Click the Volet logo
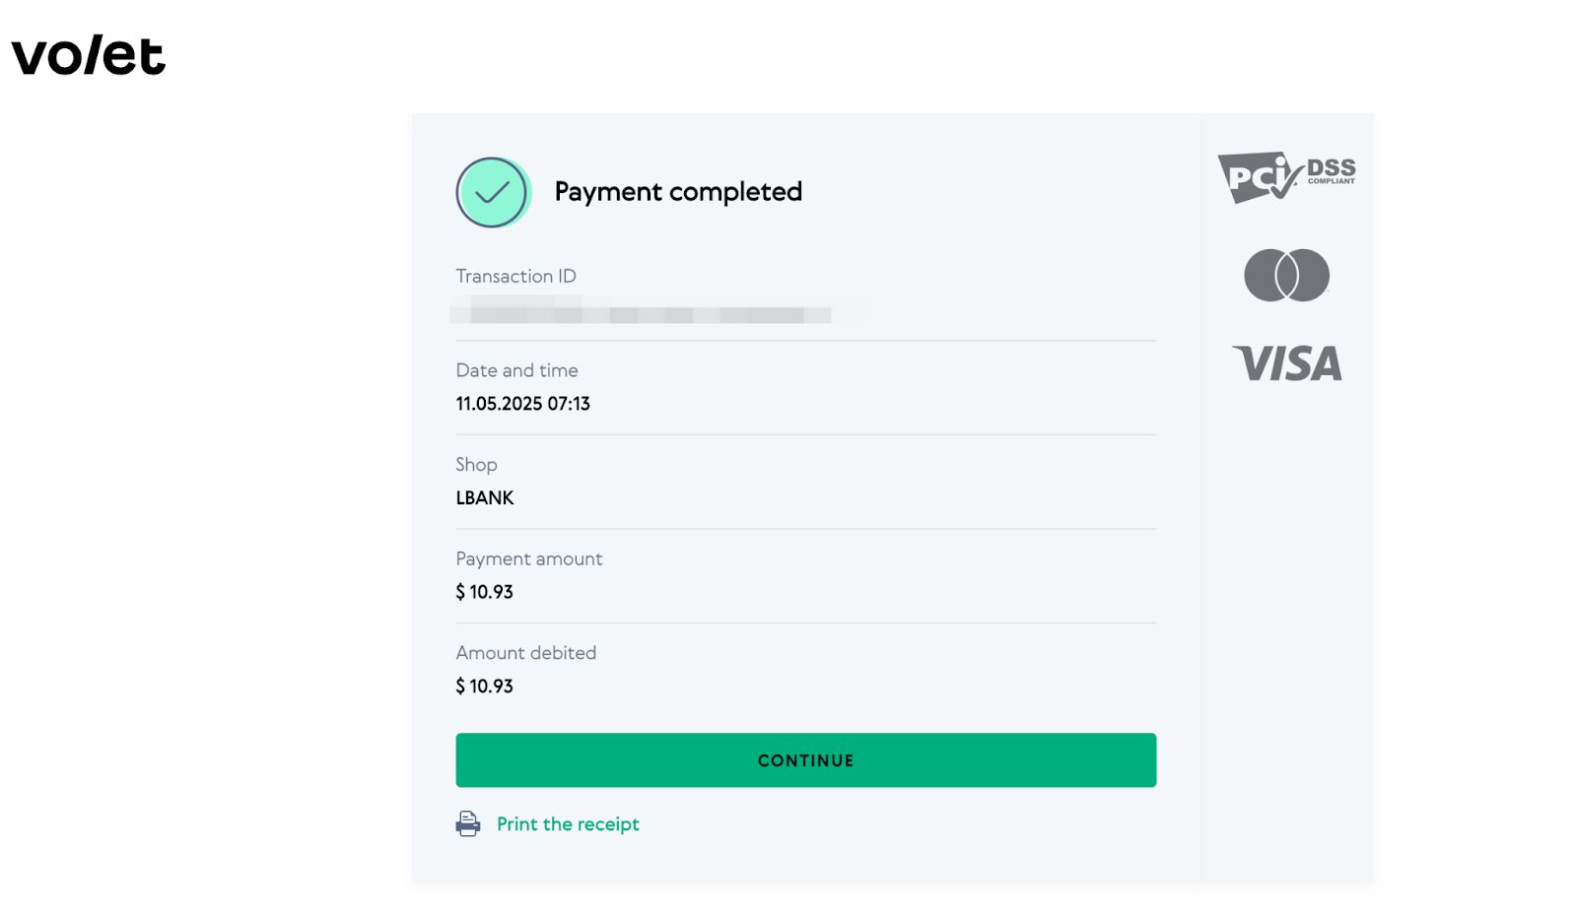The height and width of the screenshot is (916, 1577). tap(89, 55)
